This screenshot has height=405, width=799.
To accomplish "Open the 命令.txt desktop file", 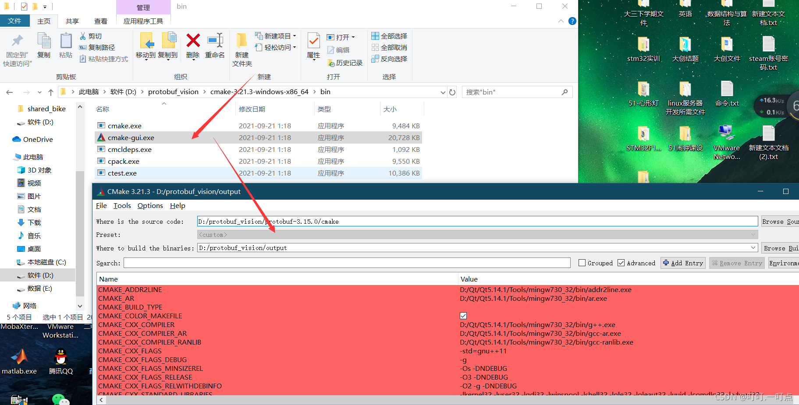I will tap(727, 94).
